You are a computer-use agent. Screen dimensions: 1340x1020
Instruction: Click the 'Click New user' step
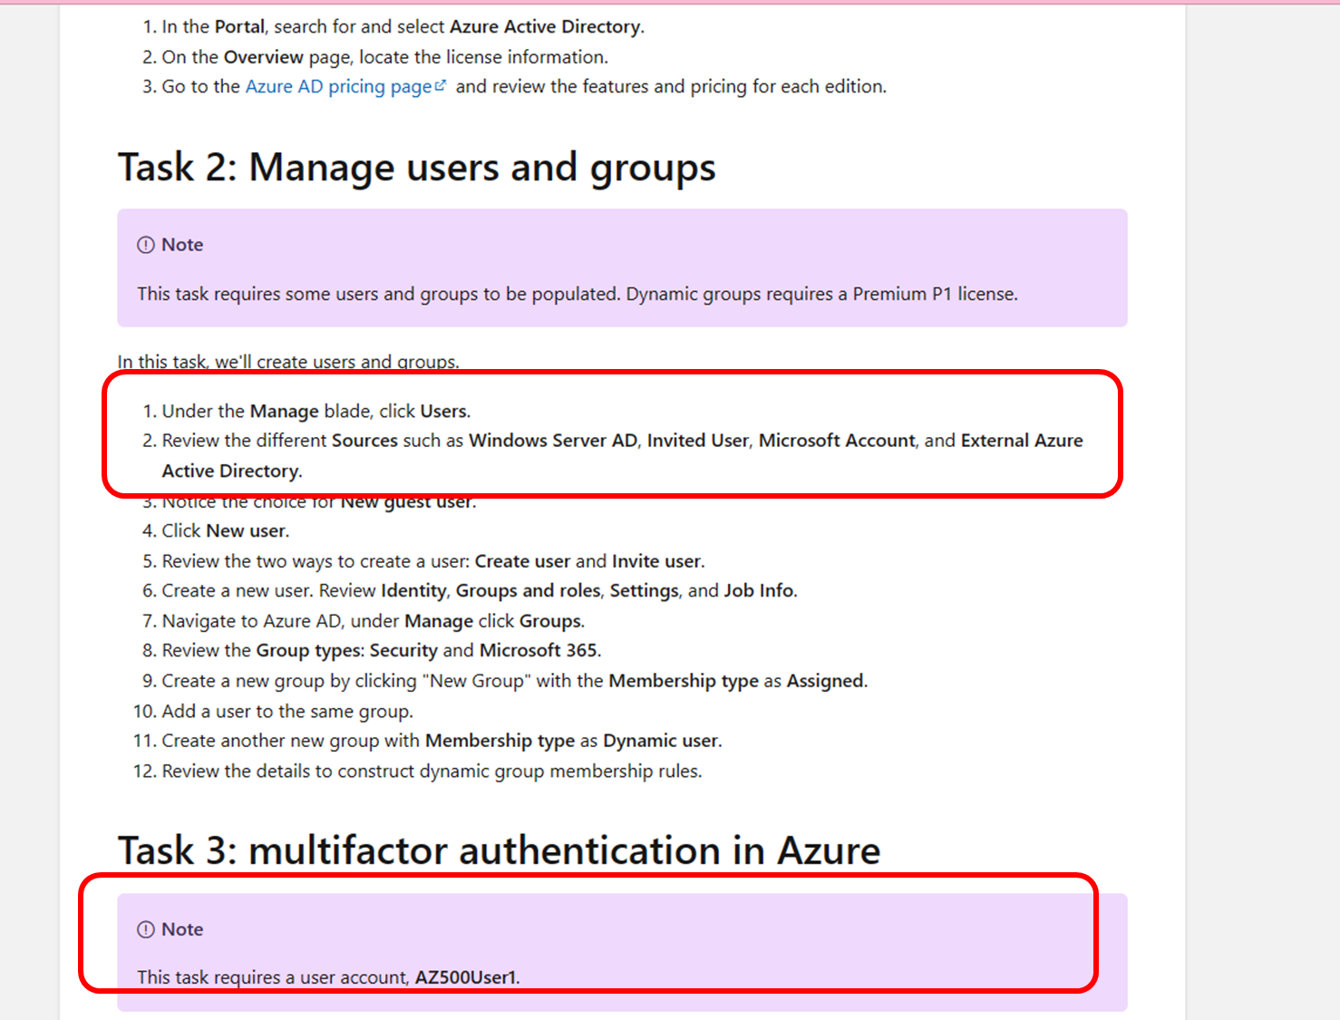tap(226, 530)
